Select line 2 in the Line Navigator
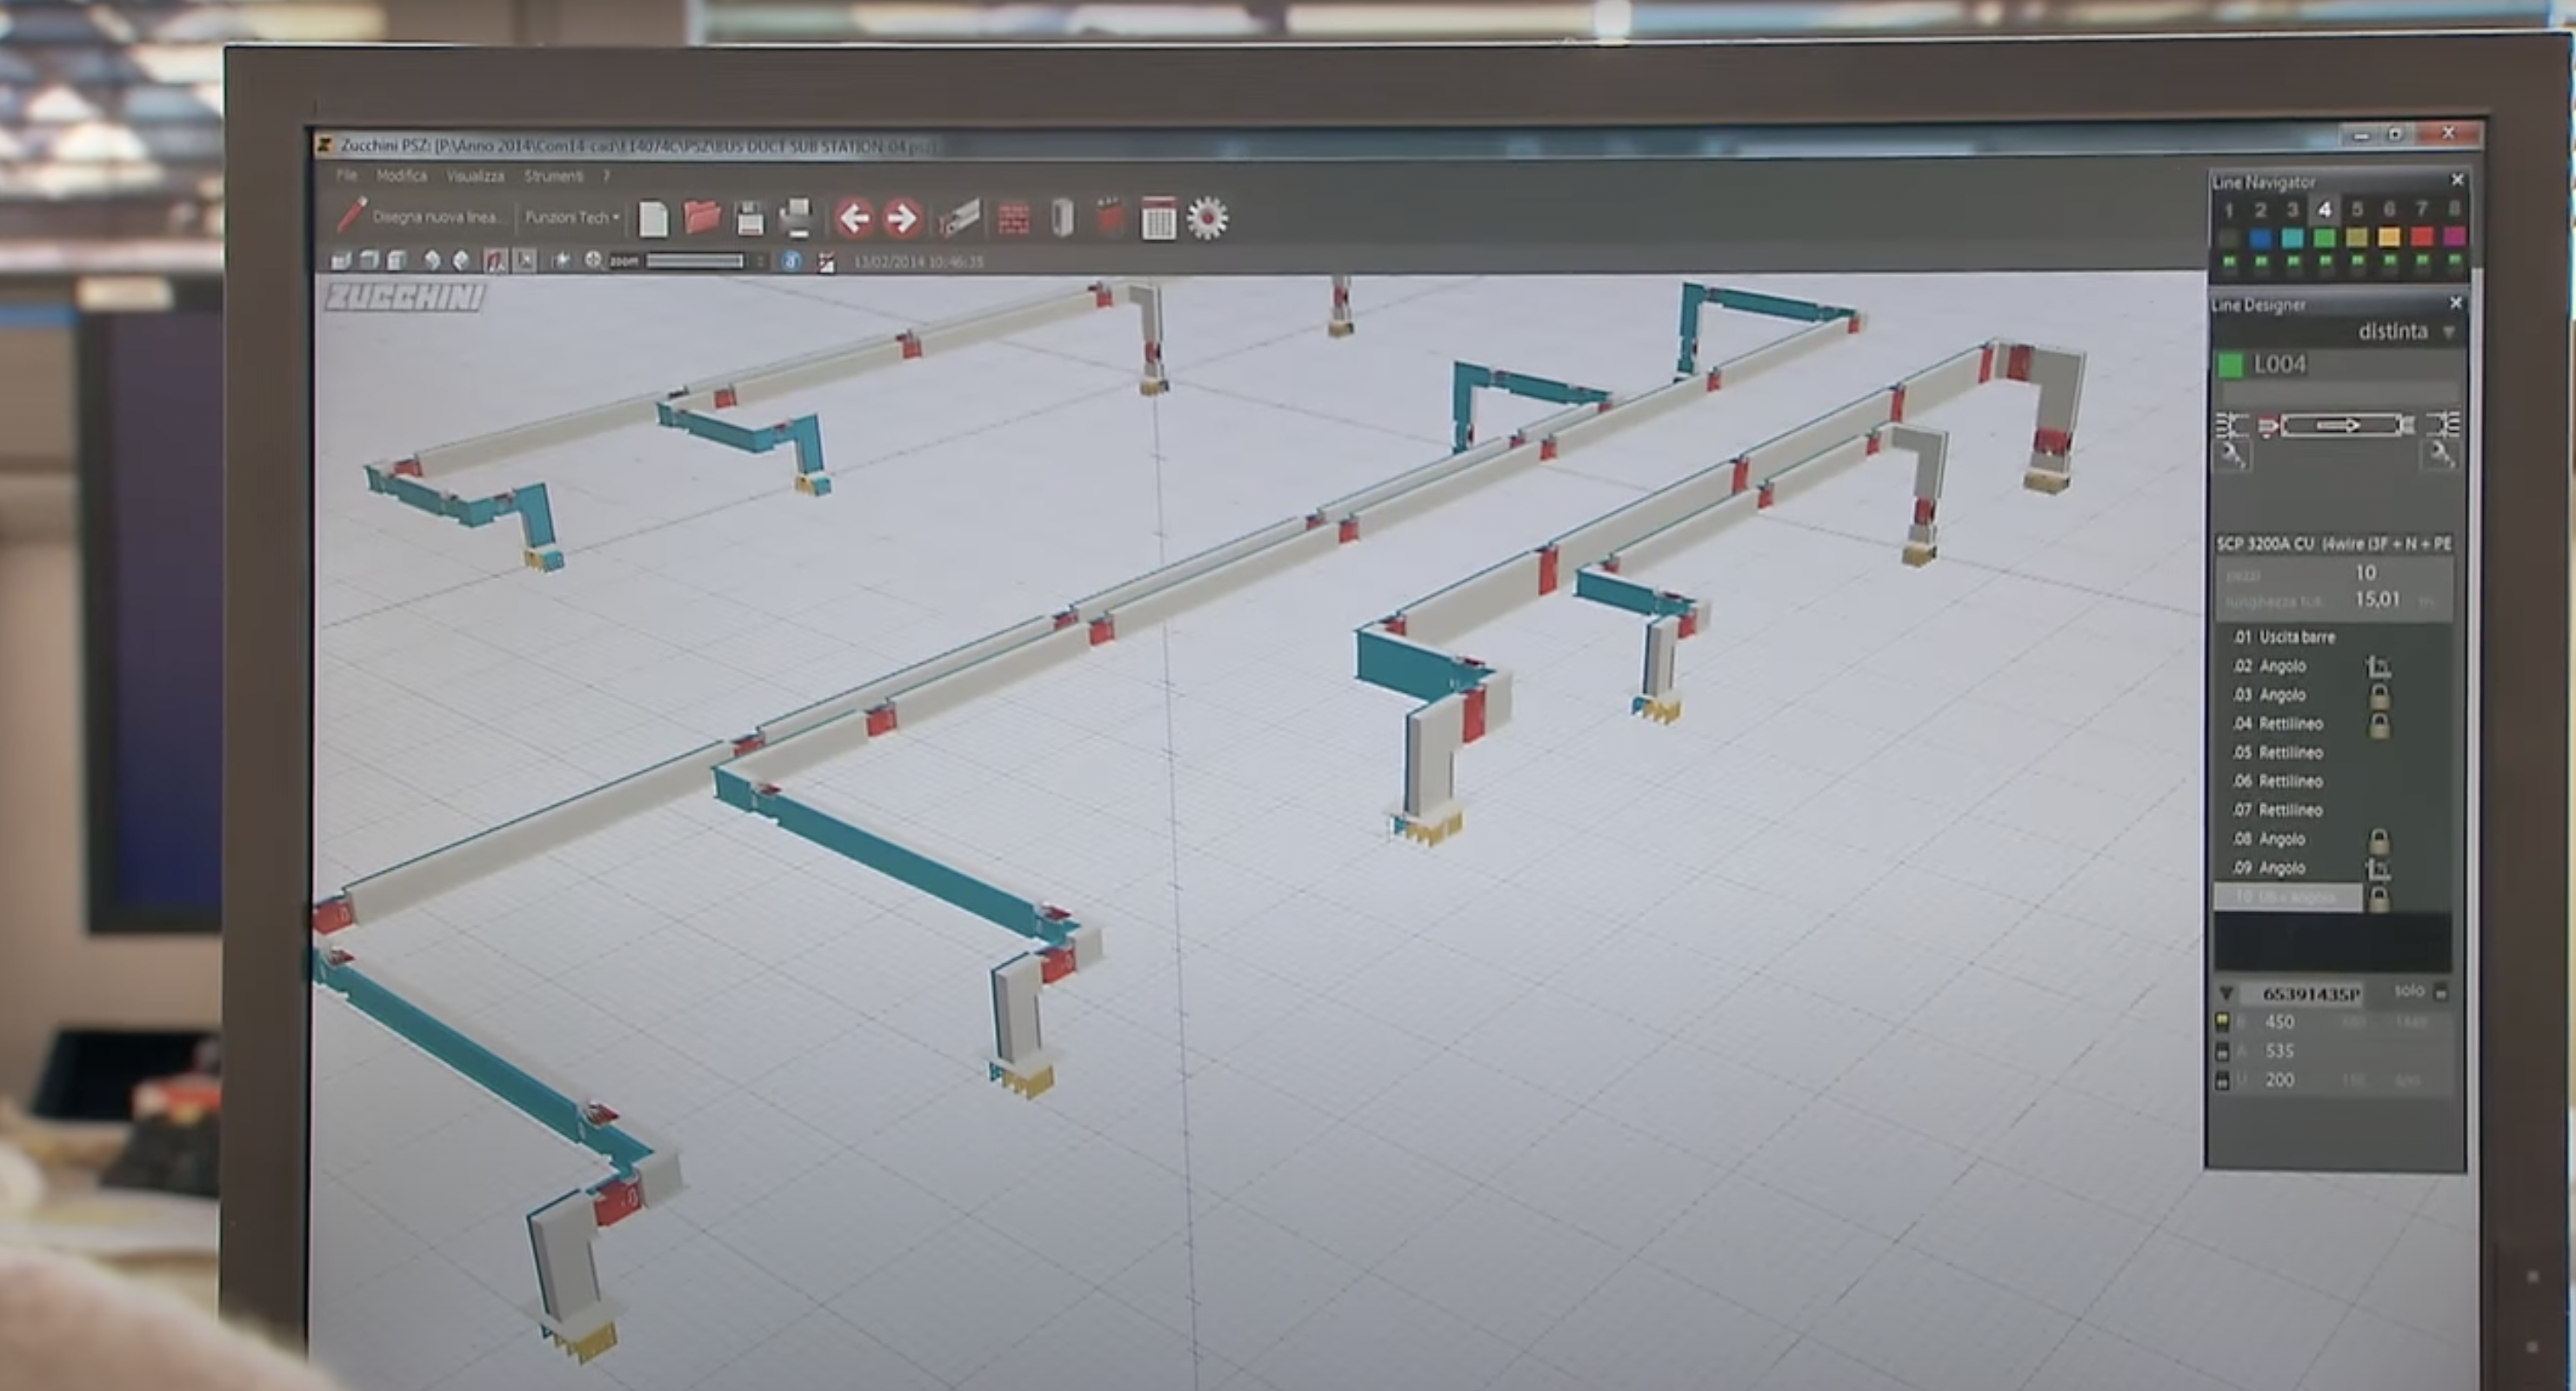2576x1391 pixels. (x=2260, y=210)
